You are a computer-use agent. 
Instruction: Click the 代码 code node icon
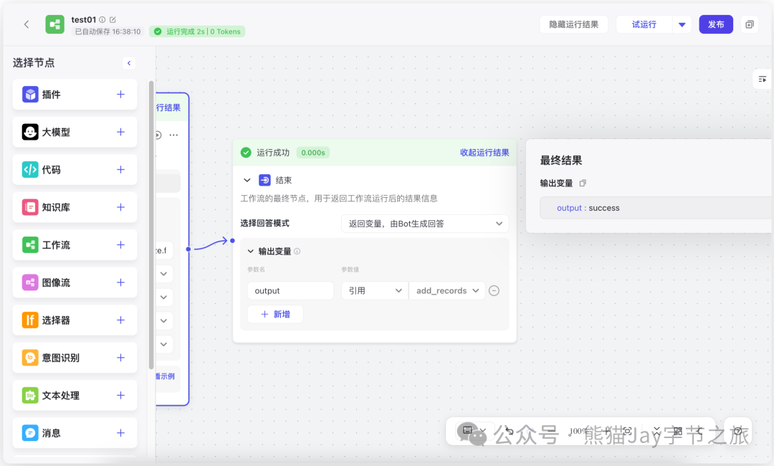pyautogui.click(x=30, y=169)
